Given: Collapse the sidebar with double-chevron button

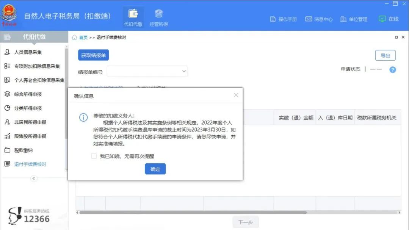Looking at the screenshot, I should [34, 178].
